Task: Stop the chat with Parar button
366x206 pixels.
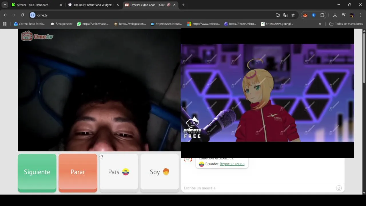Action: [78, 172]
